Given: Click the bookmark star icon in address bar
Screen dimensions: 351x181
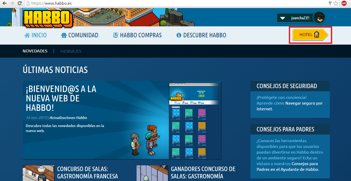Looking at the screenshot, I should [x=336, y=3].
